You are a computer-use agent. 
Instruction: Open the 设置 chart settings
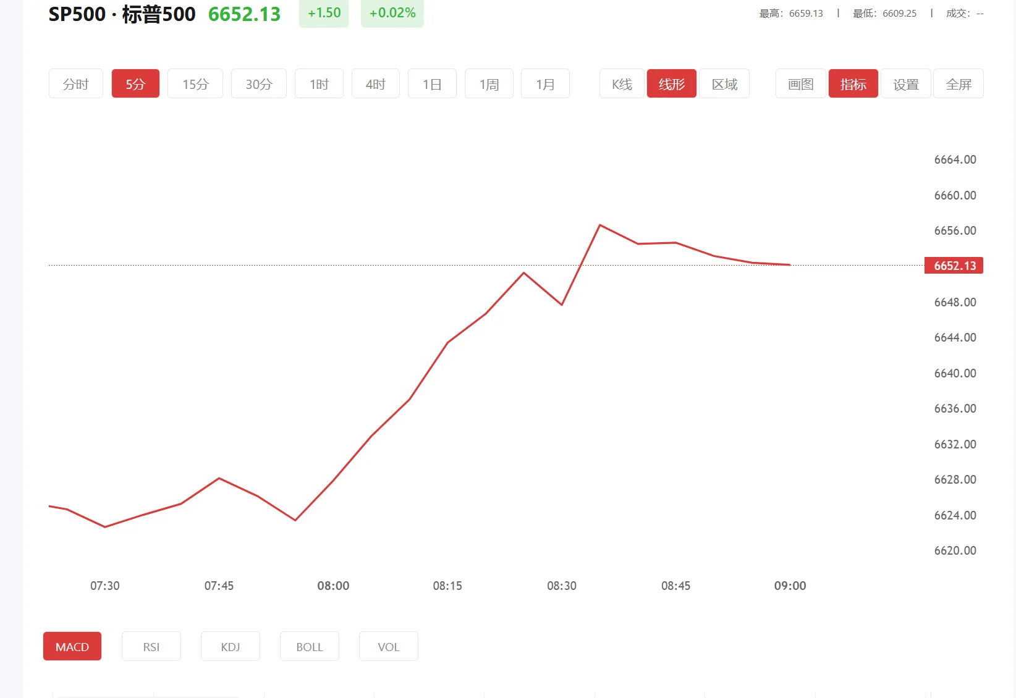click(x=906, y=83)
